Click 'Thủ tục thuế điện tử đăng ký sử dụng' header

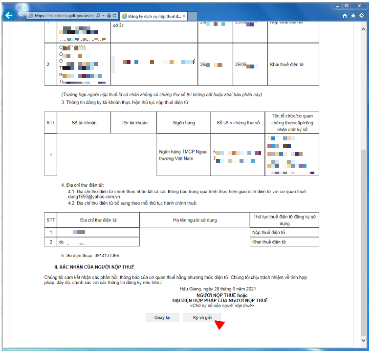pos(284,220)
